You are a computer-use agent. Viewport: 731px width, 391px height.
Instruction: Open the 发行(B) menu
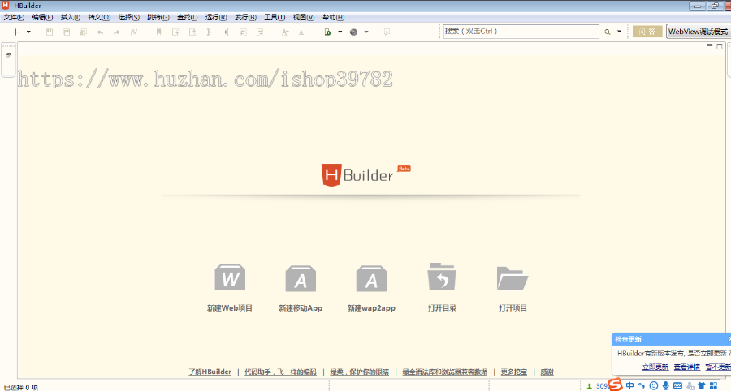click(x=245, y=17)
